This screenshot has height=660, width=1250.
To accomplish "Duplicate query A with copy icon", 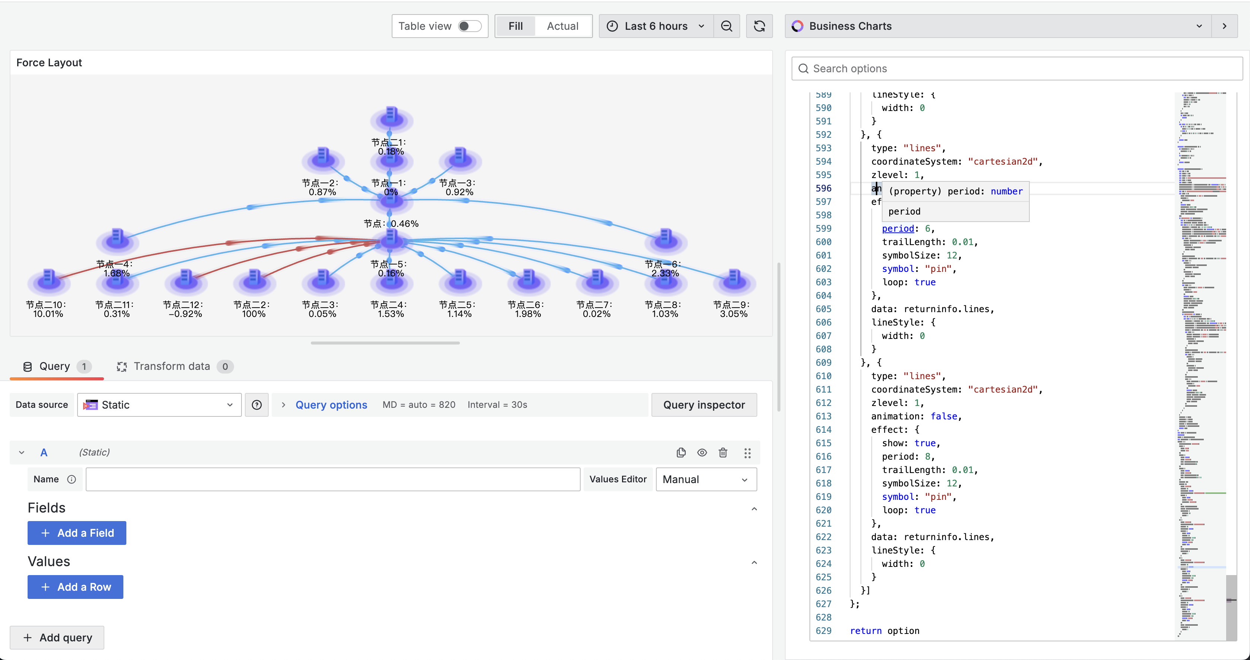I will [x=681, y=453].
